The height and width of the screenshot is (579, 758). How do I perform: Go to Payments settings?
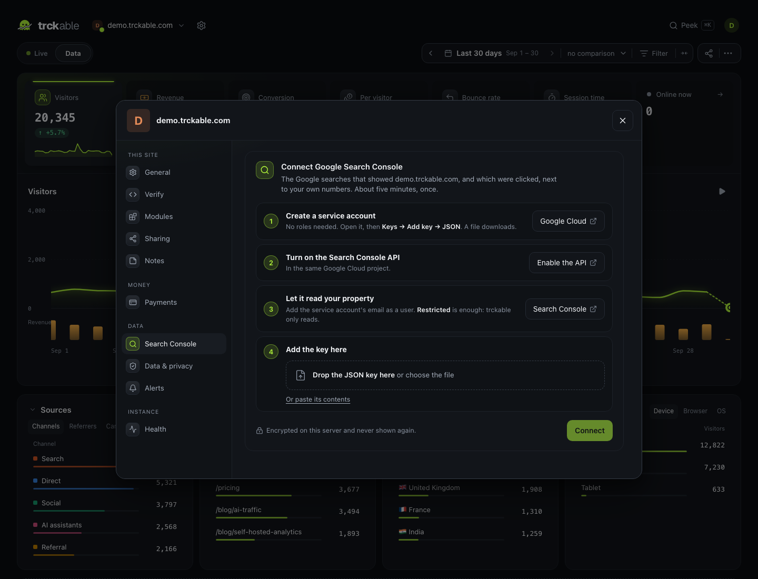tap(174, 302)
